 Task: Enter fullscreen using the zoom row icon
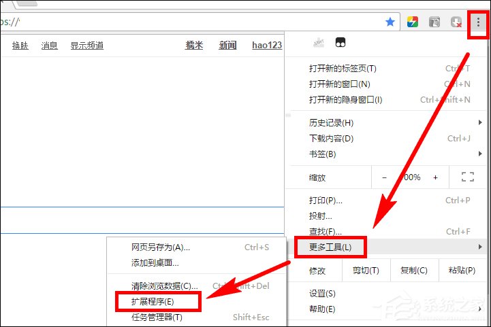(x=467, y=177)
